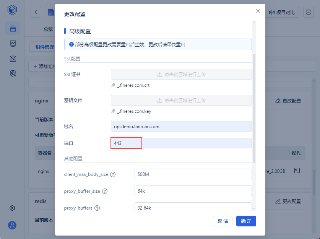Focus the 端口 input with 443
This screenshot has width=320, height=239.
pos(181,143)
